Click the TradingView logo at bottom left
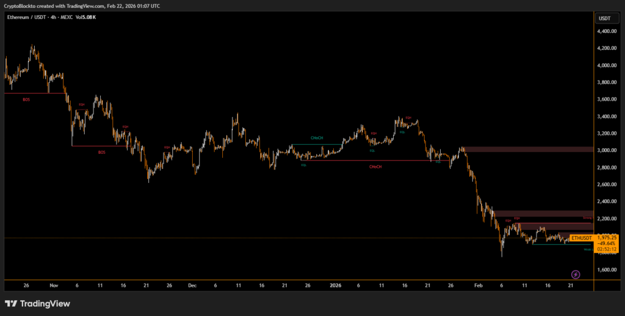625x316 pixels. click(x=38, y=303)
